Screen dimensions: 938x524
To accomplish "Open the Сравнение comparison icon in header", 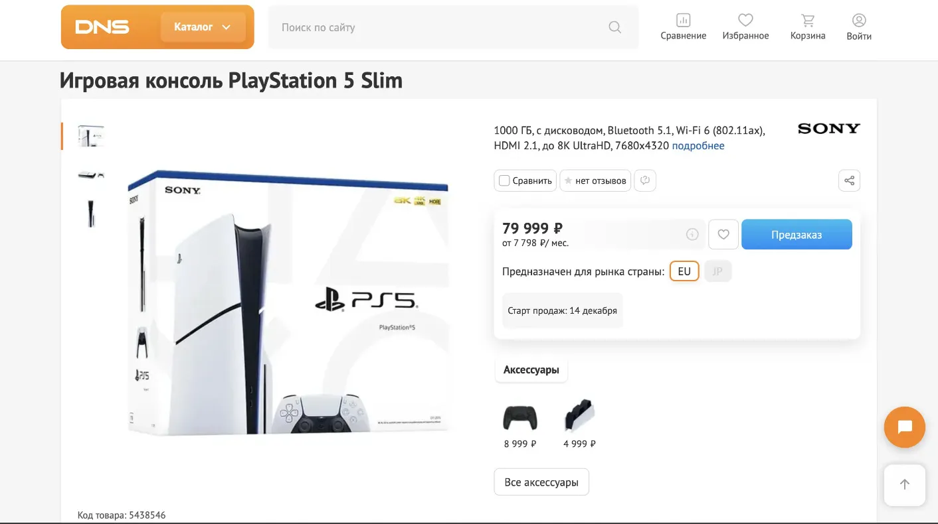I will coord(683,20).
